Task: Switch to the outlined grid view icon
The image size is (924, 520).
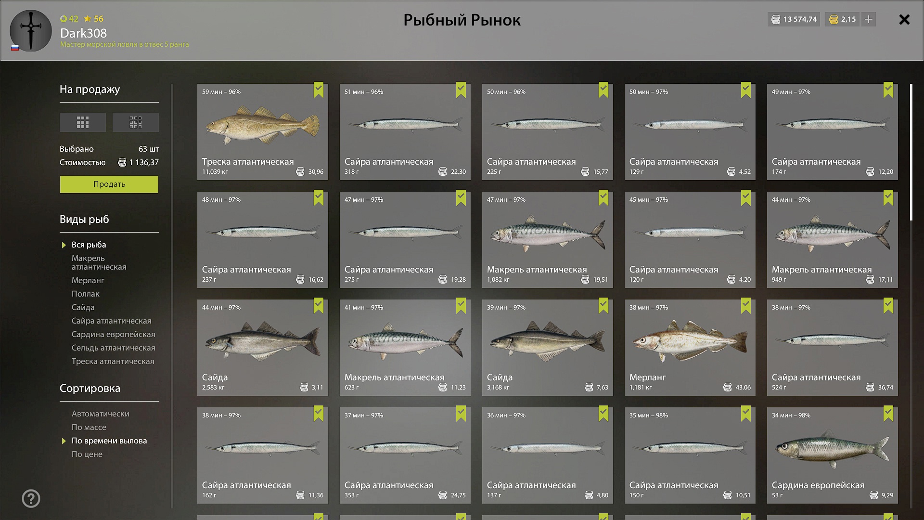Action: (x=136, y=122)
